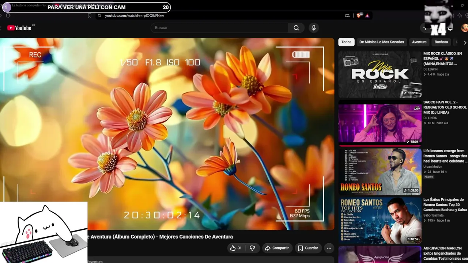Dislike the video with thumbs-down
Screen dimensions: 468x263
click(252, 248)
